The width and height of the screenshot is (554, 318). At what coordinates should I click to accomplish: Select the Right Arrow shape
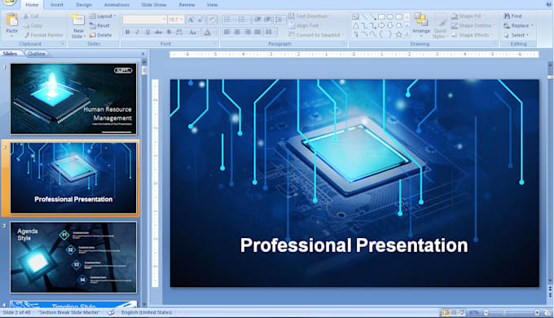point(381,25)
